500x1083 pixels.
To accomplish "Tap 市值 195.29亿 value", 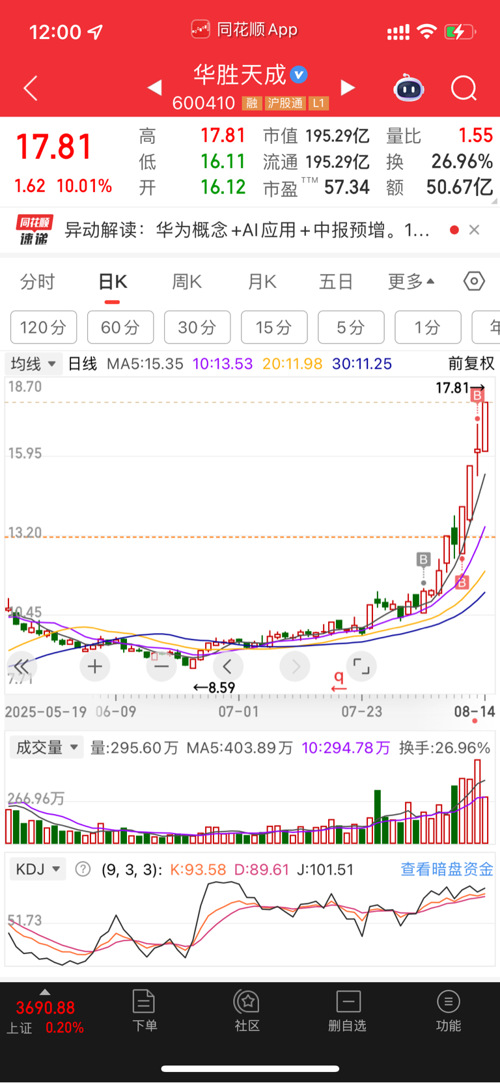I will 337,135.
